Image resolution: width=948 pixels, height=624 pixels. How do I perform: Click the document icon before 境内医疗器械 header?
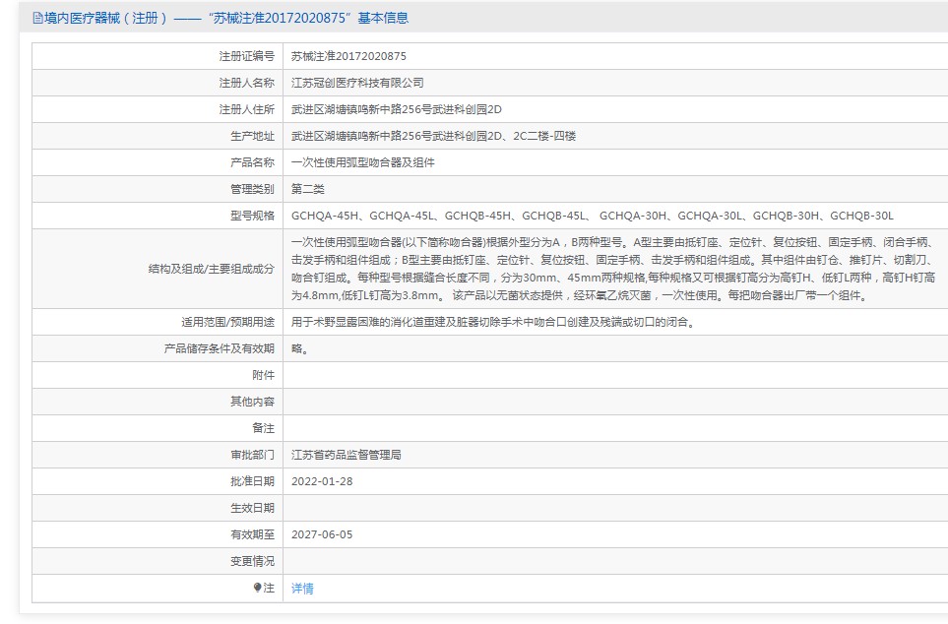tap(37, 18)
